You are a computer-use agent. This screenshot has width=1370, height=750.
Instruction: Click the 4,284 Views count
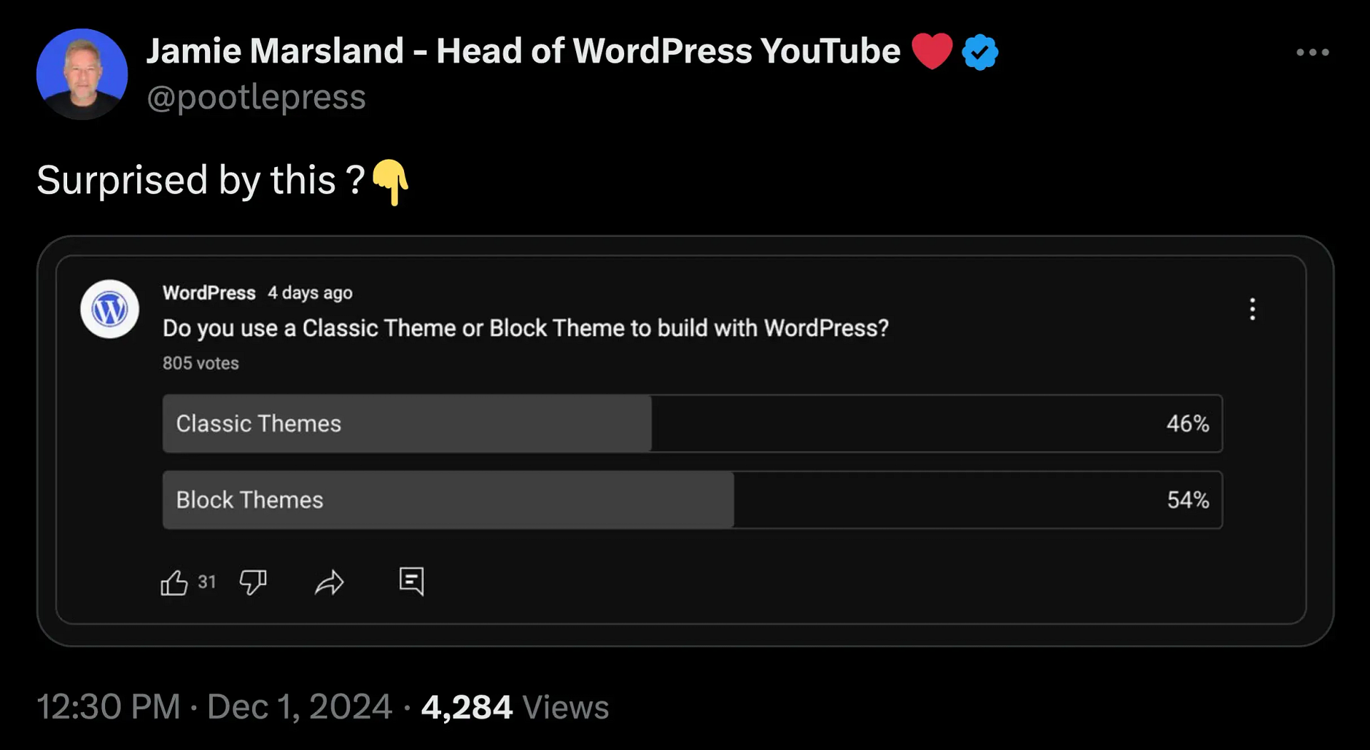pyautogui.click(x=515, y=707)
